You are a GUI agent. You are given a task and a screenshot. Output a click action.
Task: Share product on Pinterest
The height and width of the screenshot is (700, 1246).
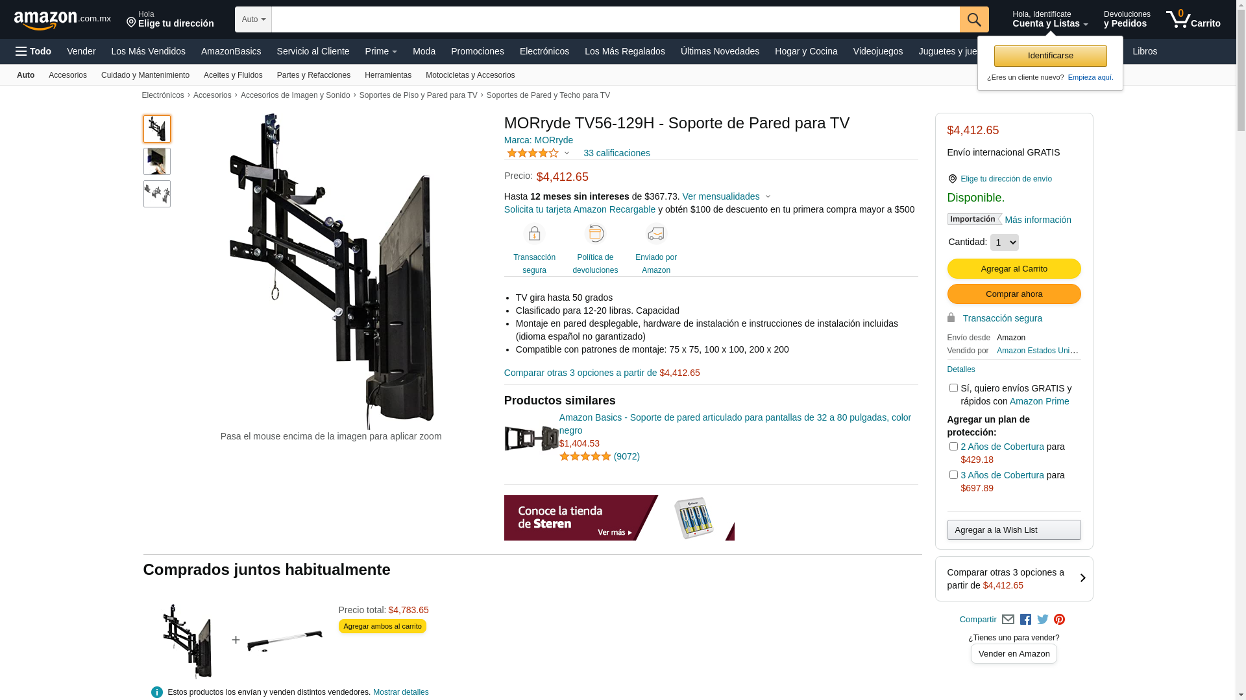[1060, 620]
